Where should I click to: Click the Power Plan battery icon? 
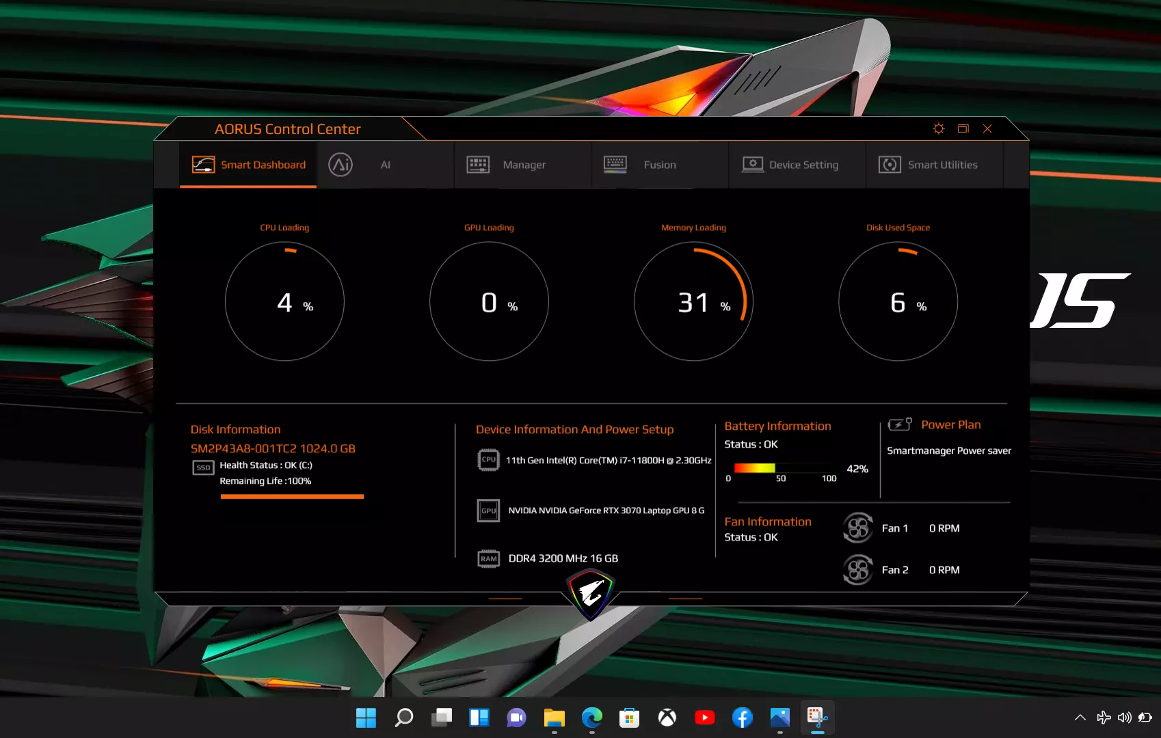[x=899, y=424]
